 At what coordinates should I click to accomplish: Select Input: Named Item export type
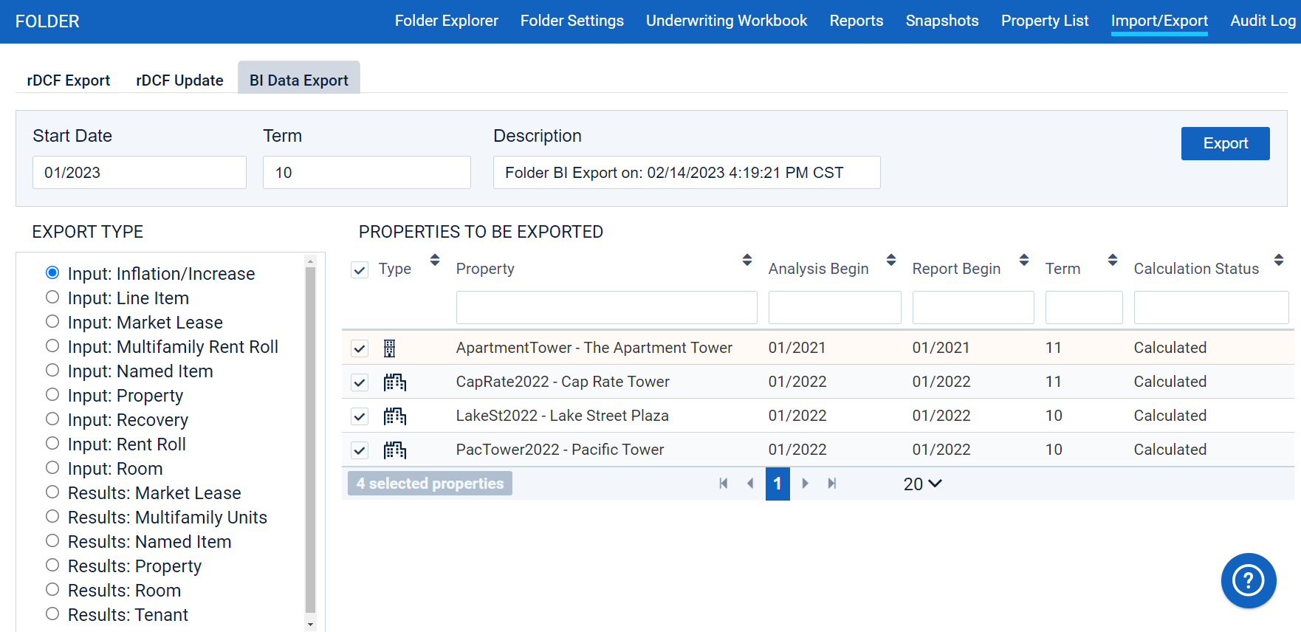tap(52, 370)
